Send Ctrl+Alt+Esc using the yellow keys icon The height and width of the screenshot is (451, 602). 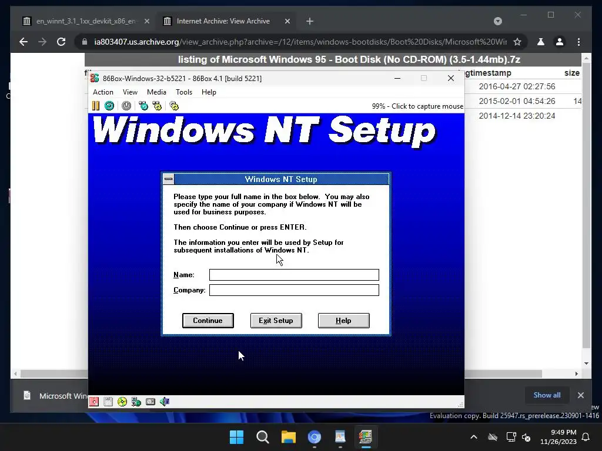point(157,106)
